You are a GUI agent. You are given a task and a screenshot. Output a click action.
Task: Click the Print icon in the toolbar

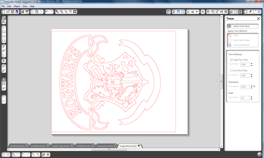pos(22,12)
